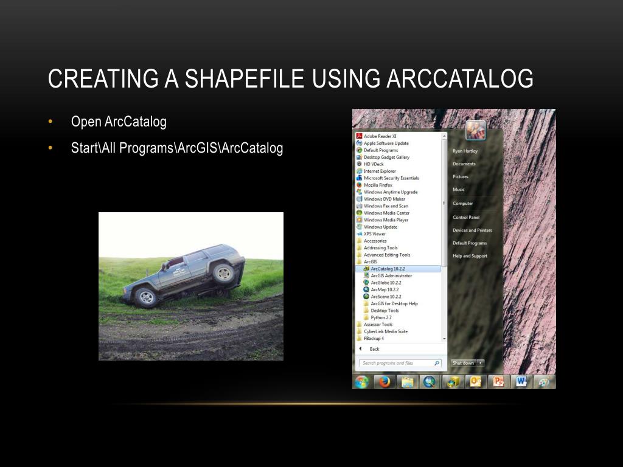Click the Shut down button
This screenshot has width=623, height=467.
click(463, 363)
